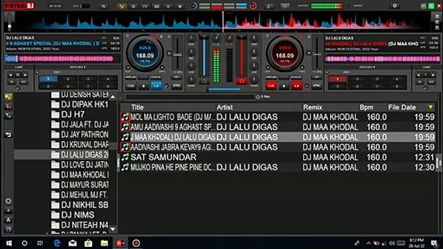Select track MUJKO PINA HE PINE

(278, 167)
